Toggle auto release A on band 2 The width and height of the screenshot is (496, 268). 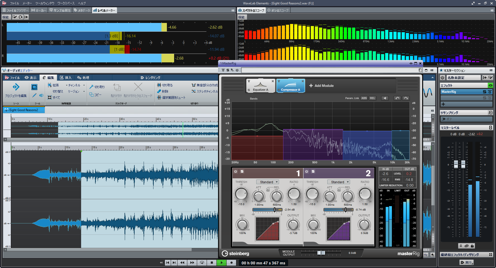(x=339, y=190)
